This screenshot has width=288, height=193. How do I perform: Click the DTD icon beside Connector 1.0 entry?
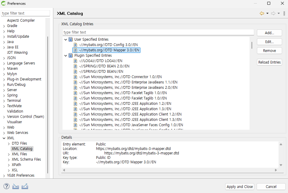click(x=75, y=77)
